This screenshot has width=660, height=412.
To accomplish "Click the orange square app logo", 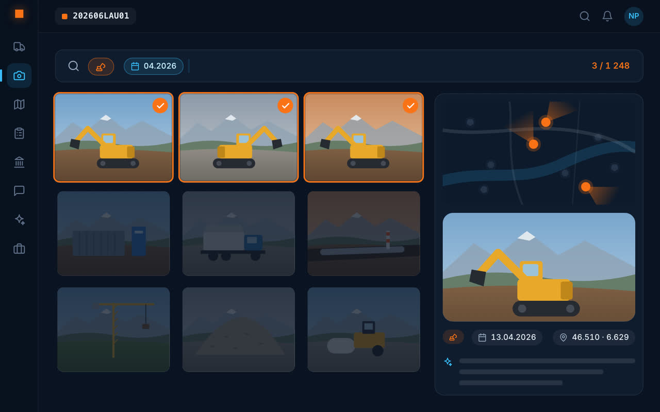I will 19,14.
